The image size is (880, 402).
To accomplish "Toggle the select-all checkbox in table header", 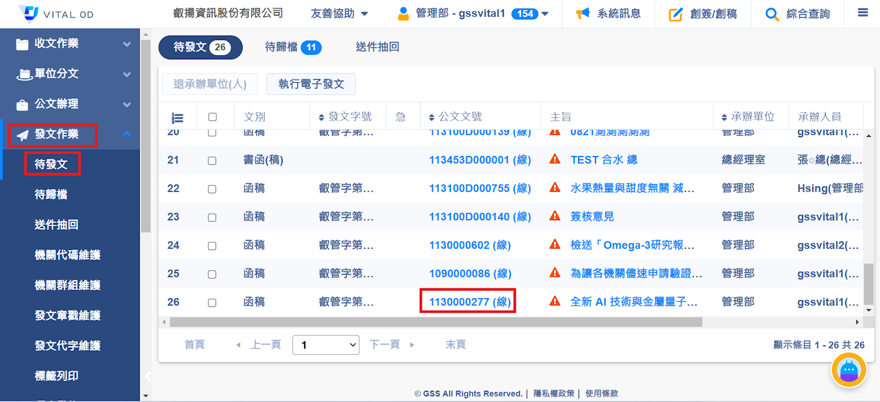I will click(212, 117).
